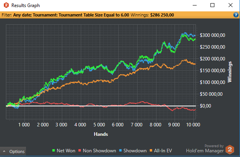The width and height of the screenshot is (240, 157).
Task: Click the $200 000,00 axis label
Action: click(212, 59)
